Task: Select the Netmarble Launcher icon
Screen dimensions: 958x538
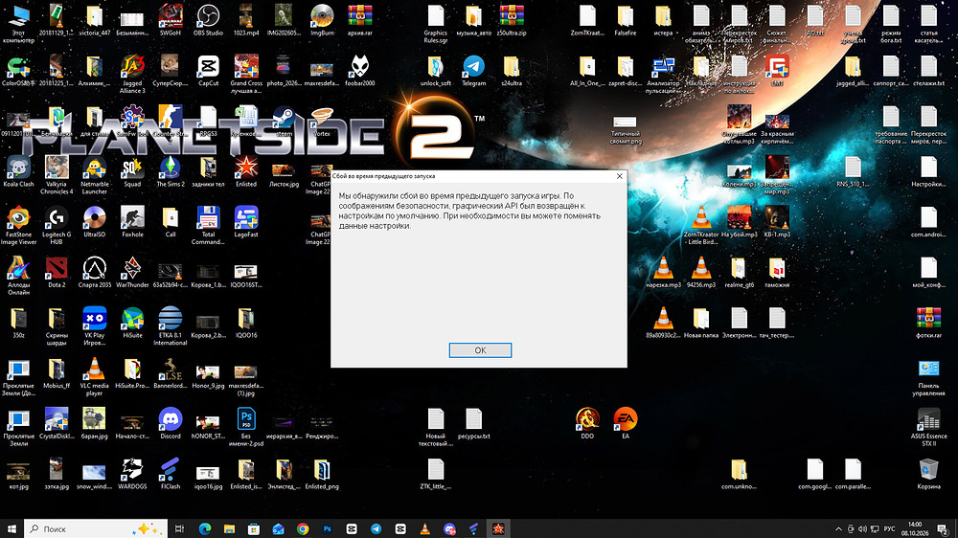Action: click(x=95, y=175)
